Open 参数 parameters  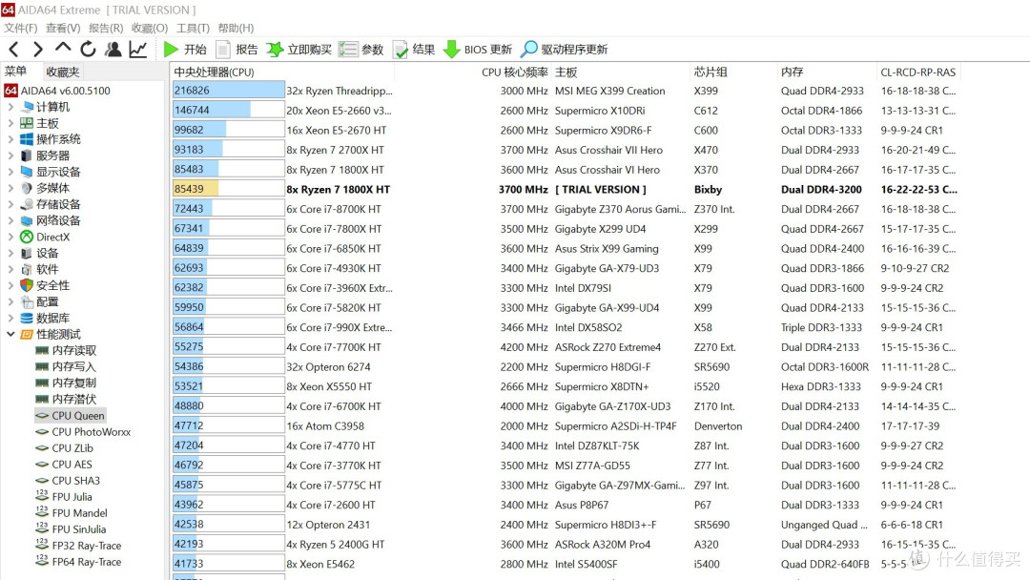[x=361, y=50]
